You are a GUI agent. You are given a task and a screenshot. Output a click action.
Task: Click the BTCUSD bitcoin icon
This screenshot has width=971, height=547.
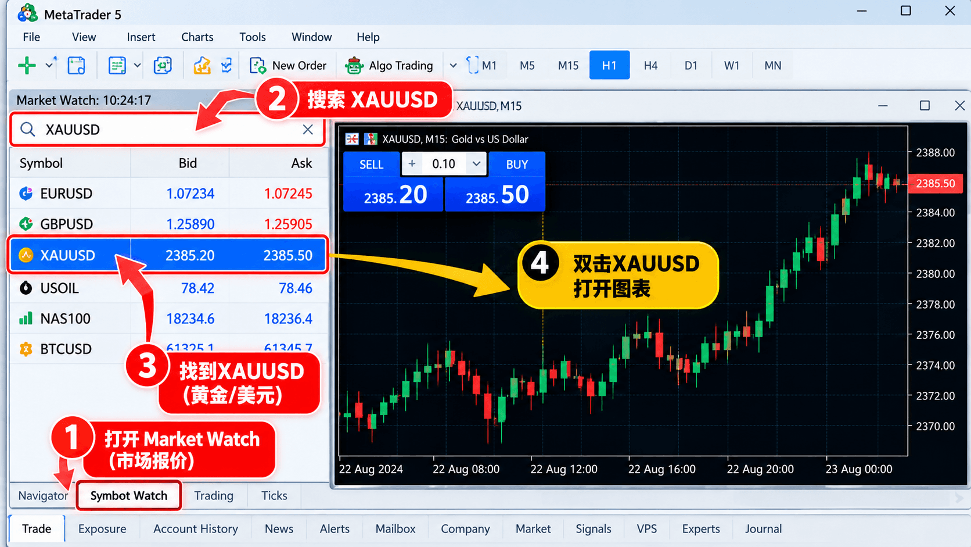(26, 349)
